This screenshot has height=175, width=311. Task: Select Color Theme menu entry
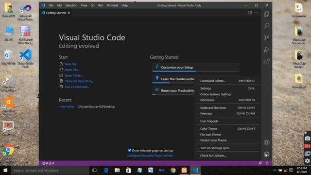227,129
